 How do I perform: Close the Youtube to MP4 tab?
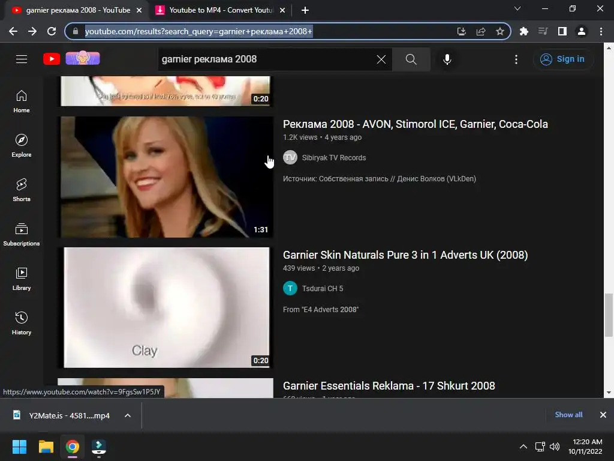pos(282,10)
